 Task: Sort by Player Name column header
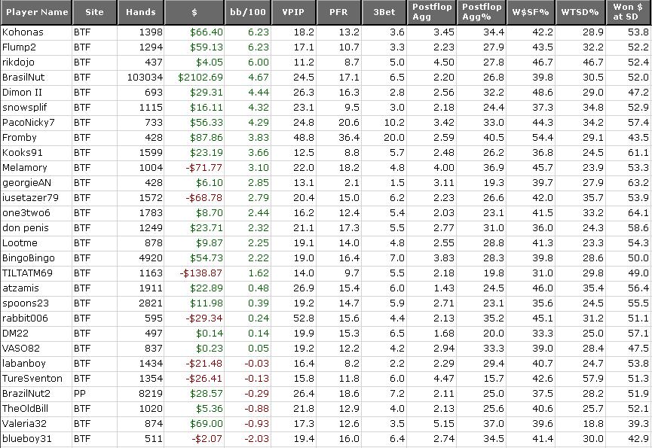[36, 12]
